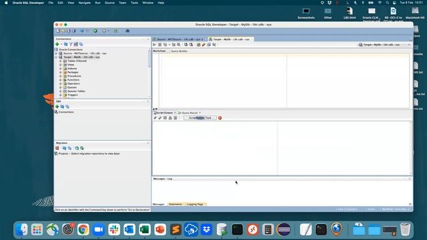This screenshot has width=427, height=240.
Task: Expand the Source - RATSource connection node
Action: (56, 53)
